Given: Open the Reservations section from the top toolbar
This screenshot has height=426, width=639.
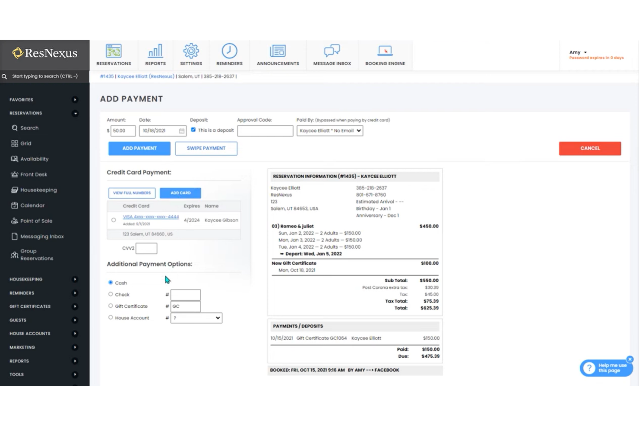Looking at the screenshot, I should 114,54.
